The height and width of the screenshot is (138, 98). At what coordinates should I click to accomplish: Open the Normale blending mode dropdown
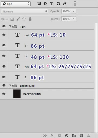click(24, 11)
